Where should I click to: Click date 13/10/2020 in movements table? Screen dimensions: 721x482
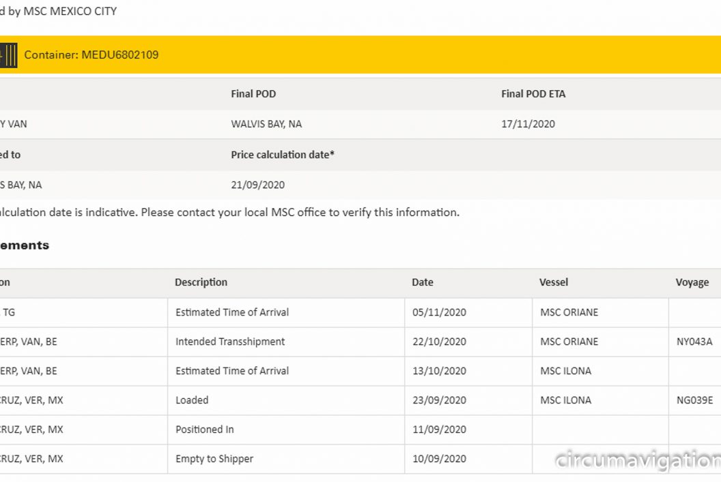(439, 371)
